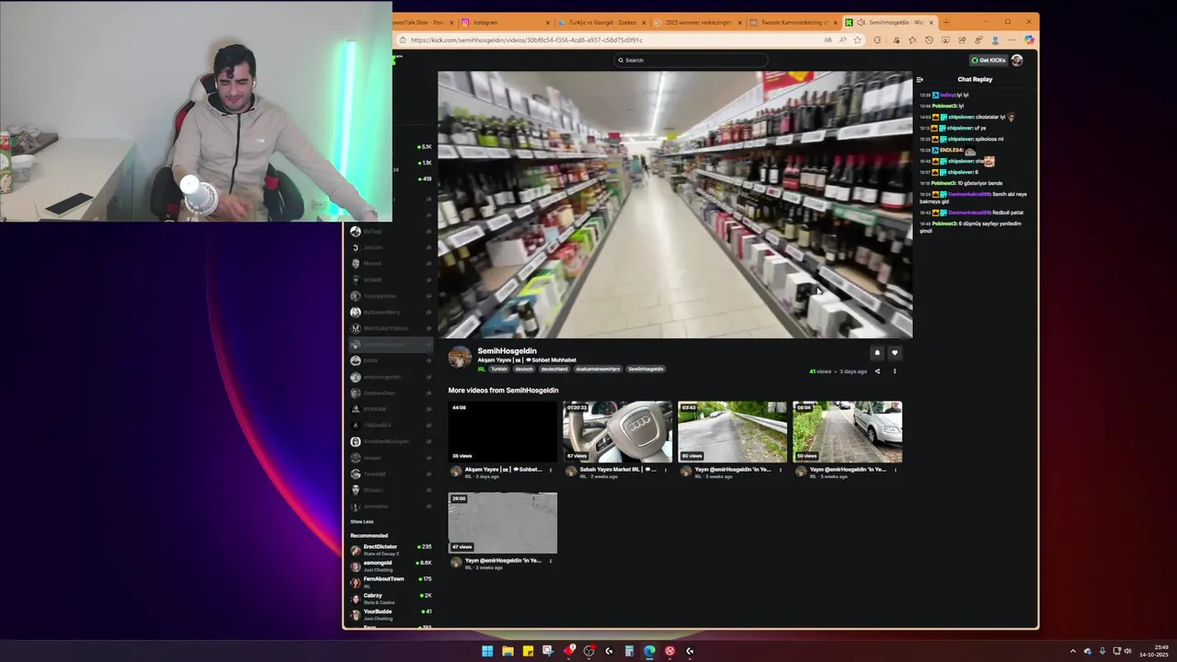Click the green IRL category link

click(481, 369)
